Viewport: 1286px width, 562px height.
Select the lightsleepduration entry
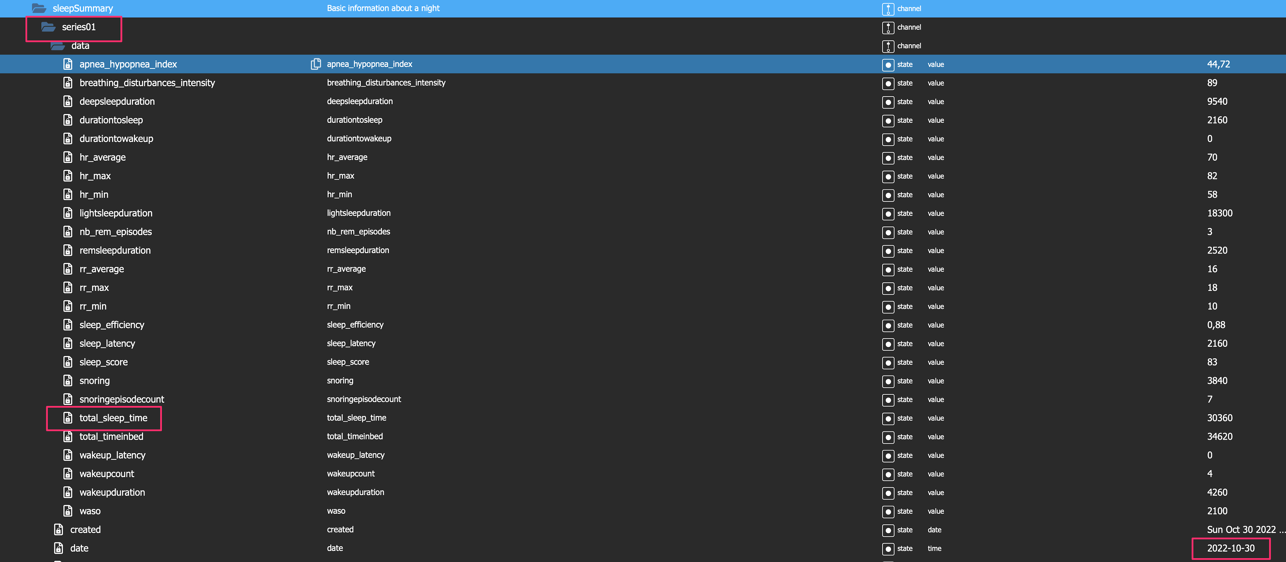tap(116, 213)
